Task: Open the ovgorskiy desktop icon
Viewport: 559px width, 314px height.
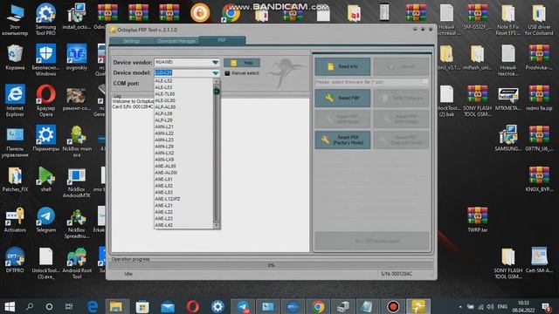Action: pyautogui.click(x=77, y=58)
